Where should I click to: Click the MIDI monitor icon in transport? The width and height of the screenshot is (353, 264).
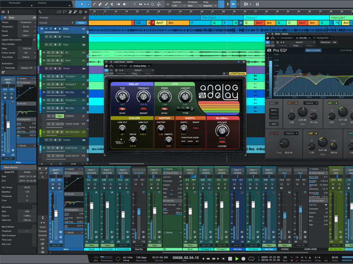96,258
